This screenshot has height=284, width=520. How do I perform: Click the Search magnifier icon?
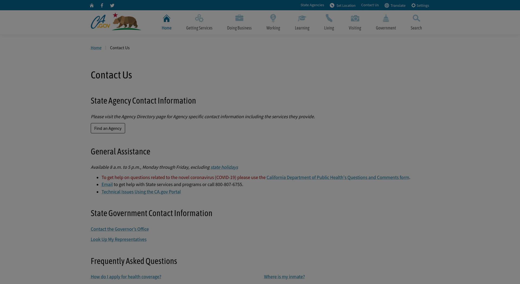[x=416, y=18]
